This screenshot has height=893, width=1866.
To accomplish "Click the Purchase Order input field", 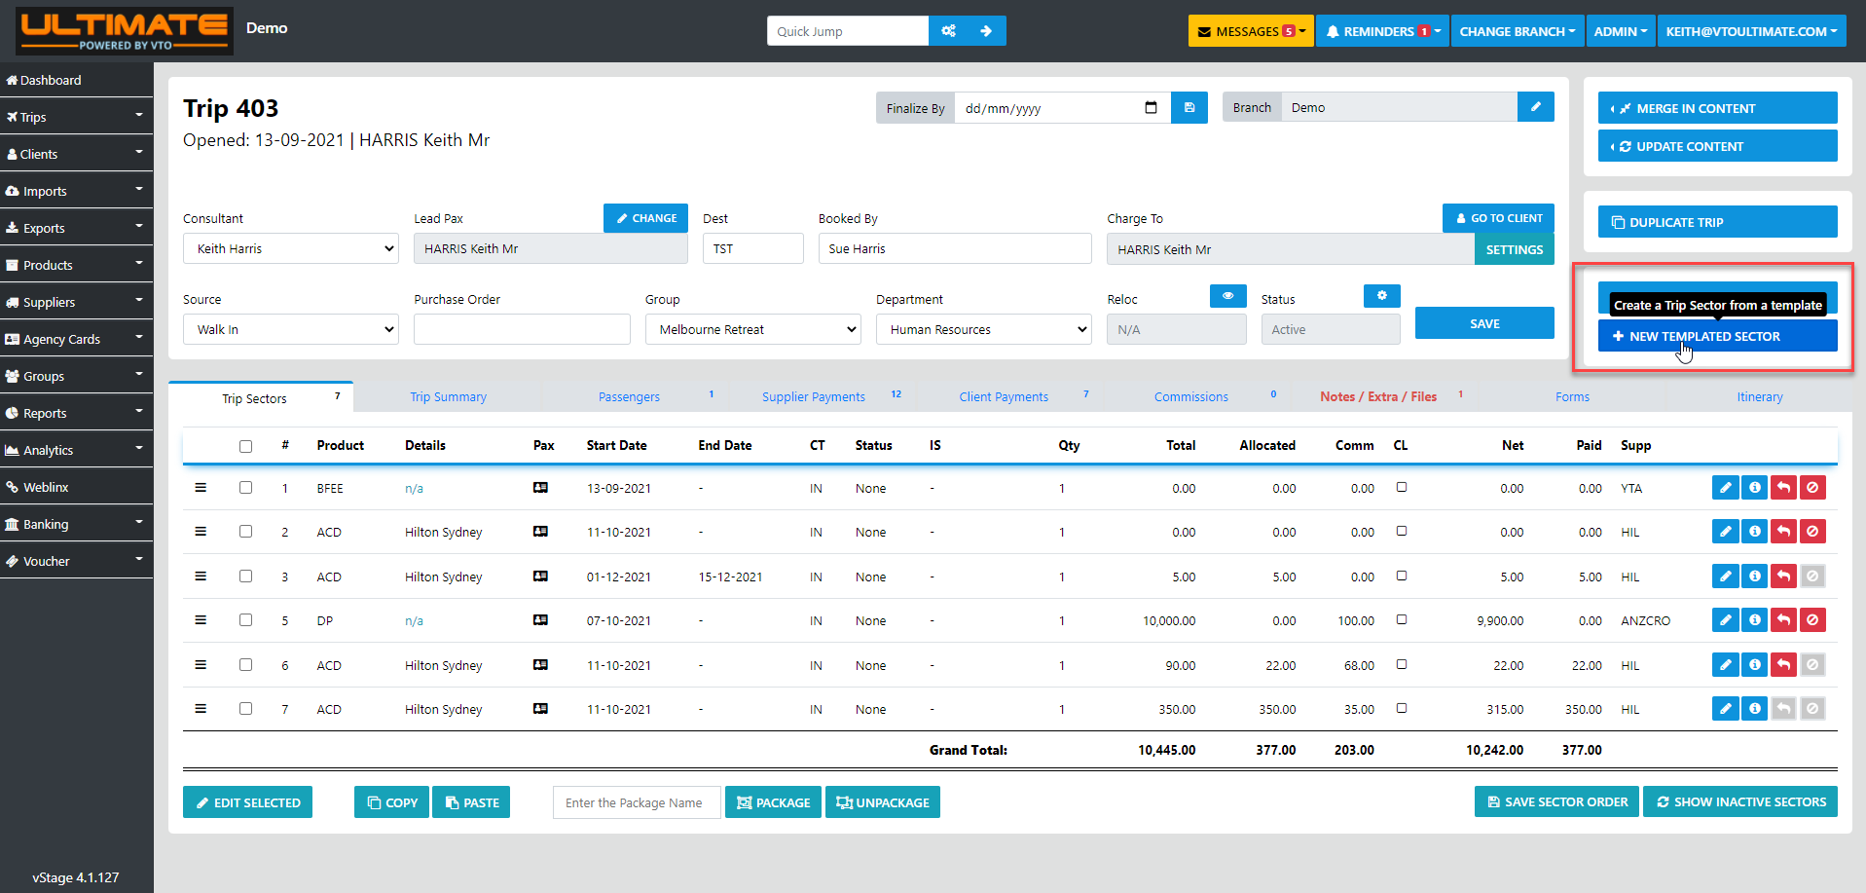I will tap(522, 330).
